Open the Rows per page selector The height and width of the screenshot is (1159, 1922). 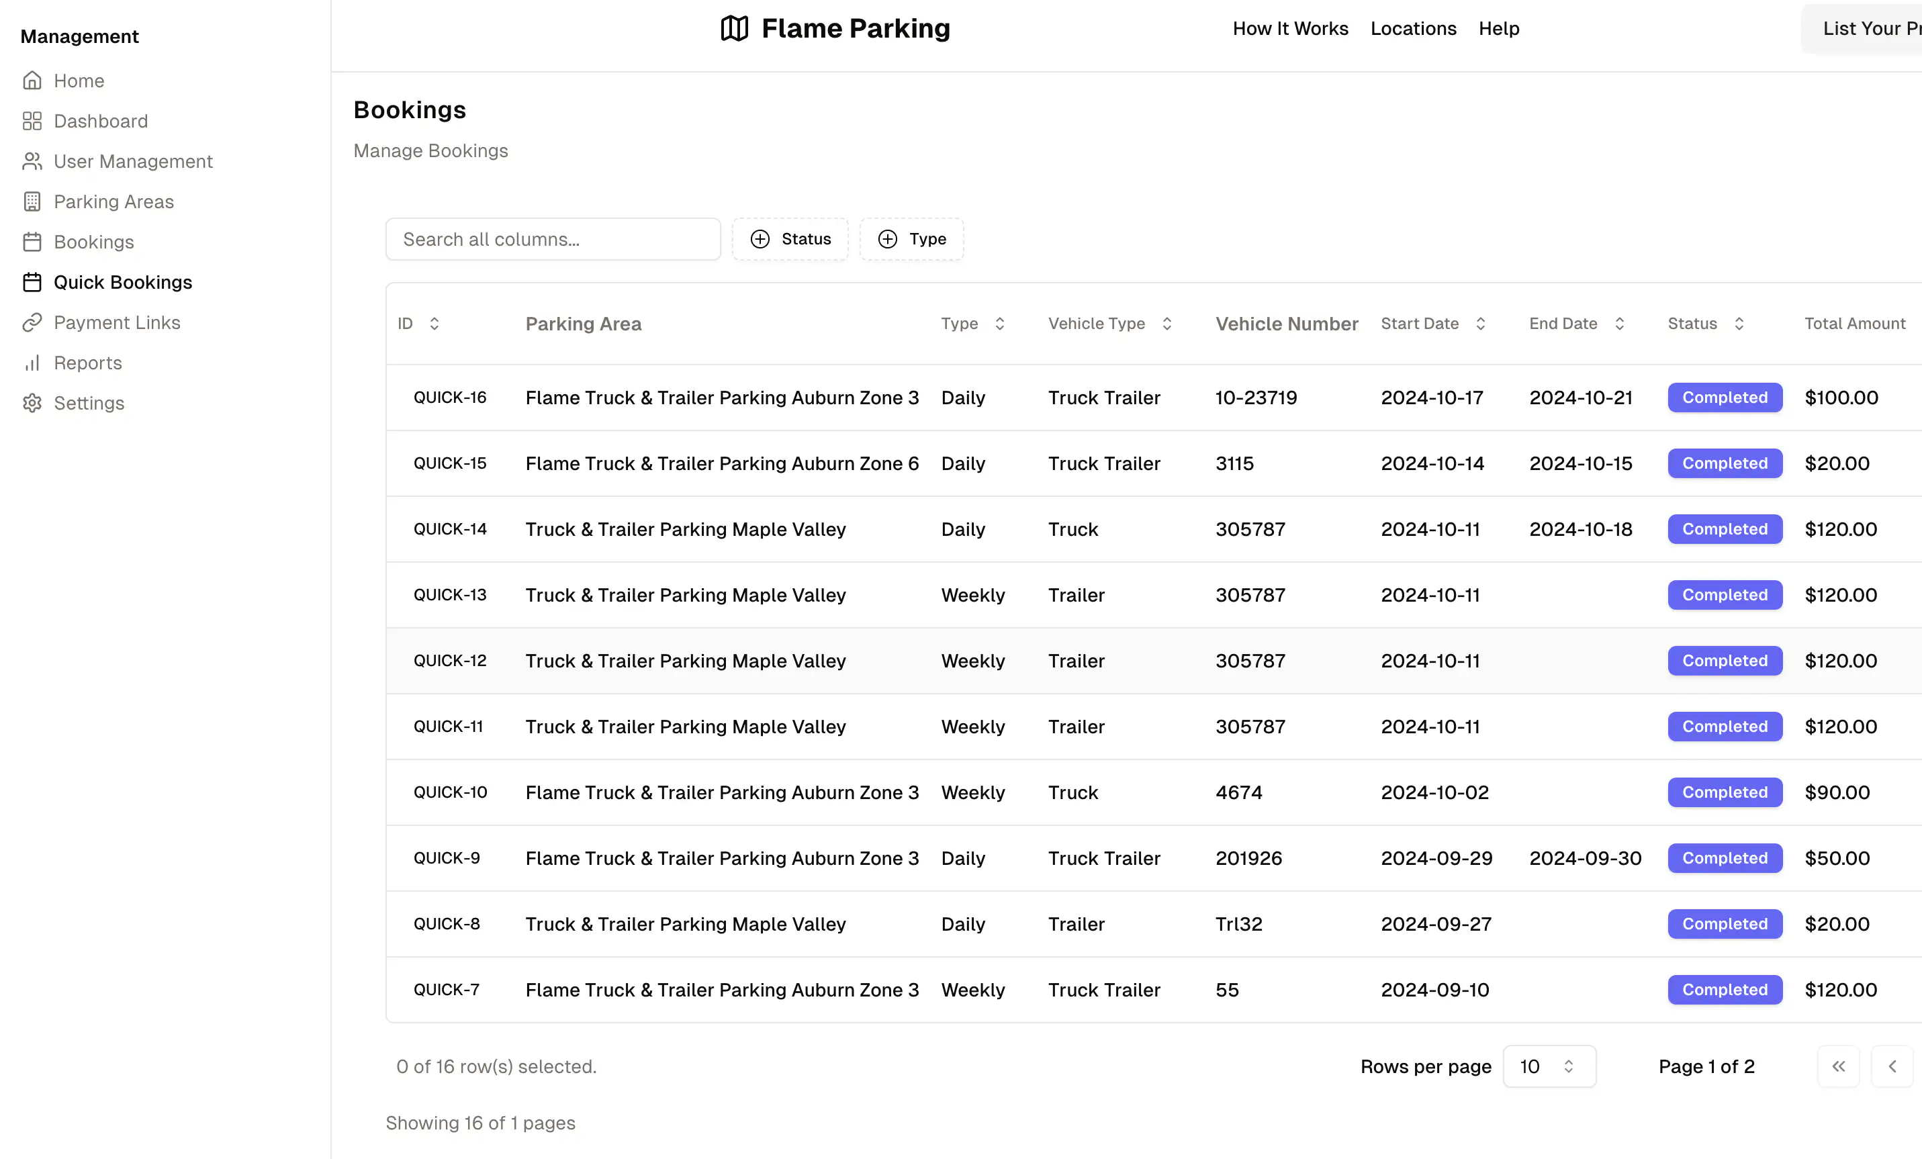point(1549,1066)
